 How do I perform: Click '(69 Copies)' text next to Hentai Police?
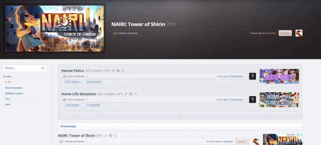[94, 71]
